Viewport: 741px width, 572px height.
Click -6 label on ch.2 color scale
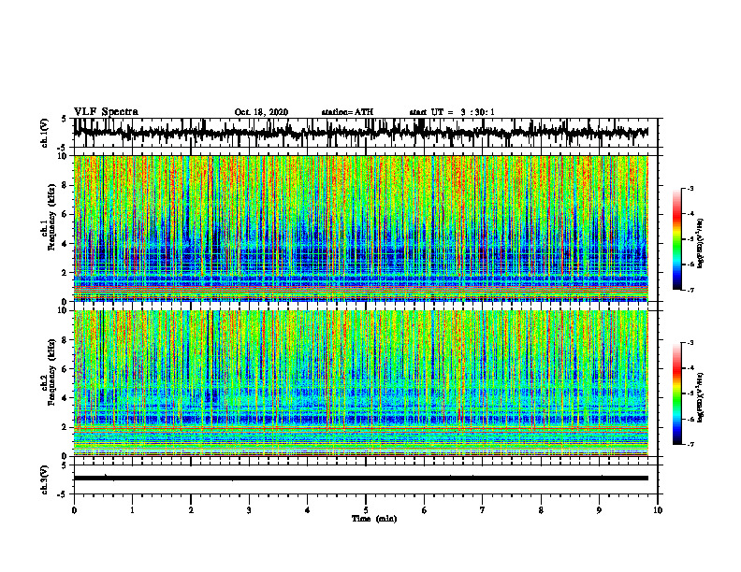click(x=690, y=419)
